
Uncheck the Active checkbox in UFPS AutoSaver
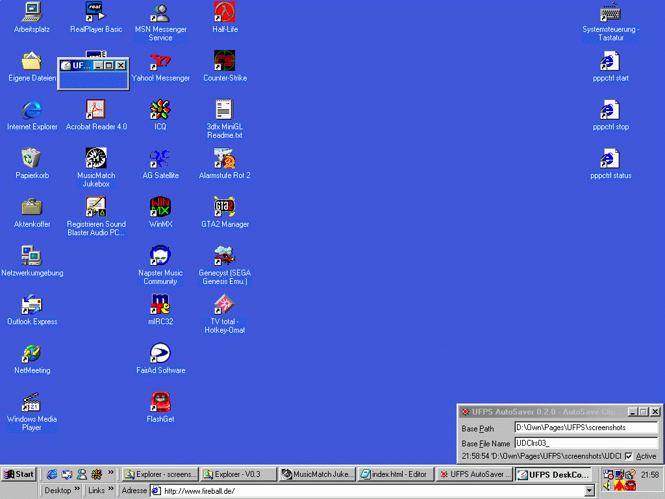[629, 457]
